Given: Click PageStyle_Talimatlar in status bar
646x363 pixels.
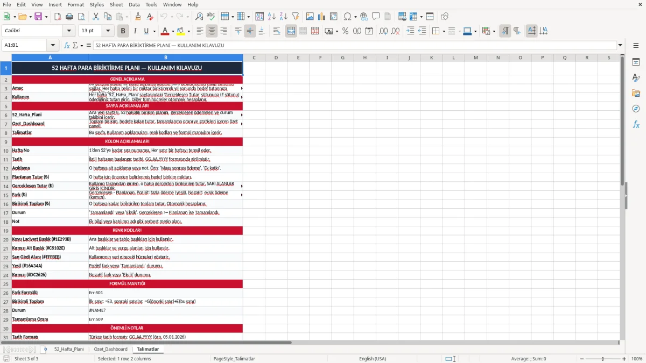Looking at the screenshot, I should click(234, 359).
